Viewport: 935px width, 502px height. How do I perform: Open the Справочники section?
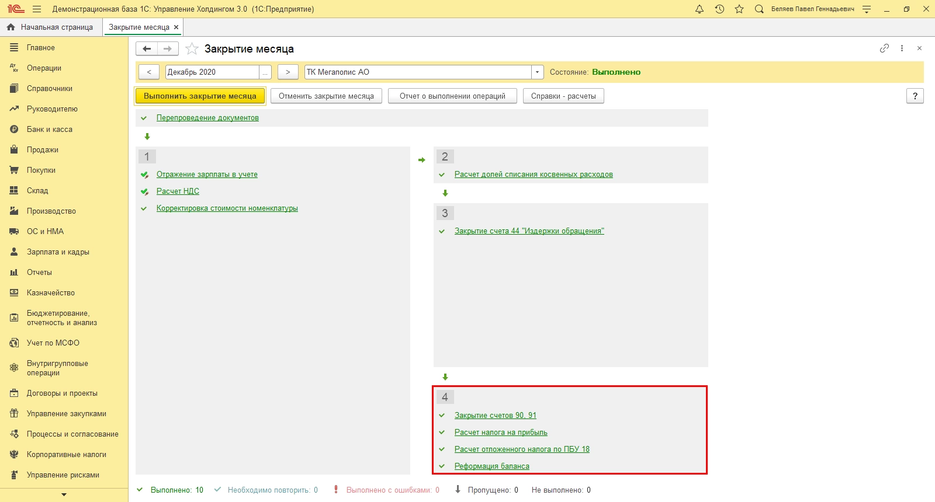click(x=50, y=89)
